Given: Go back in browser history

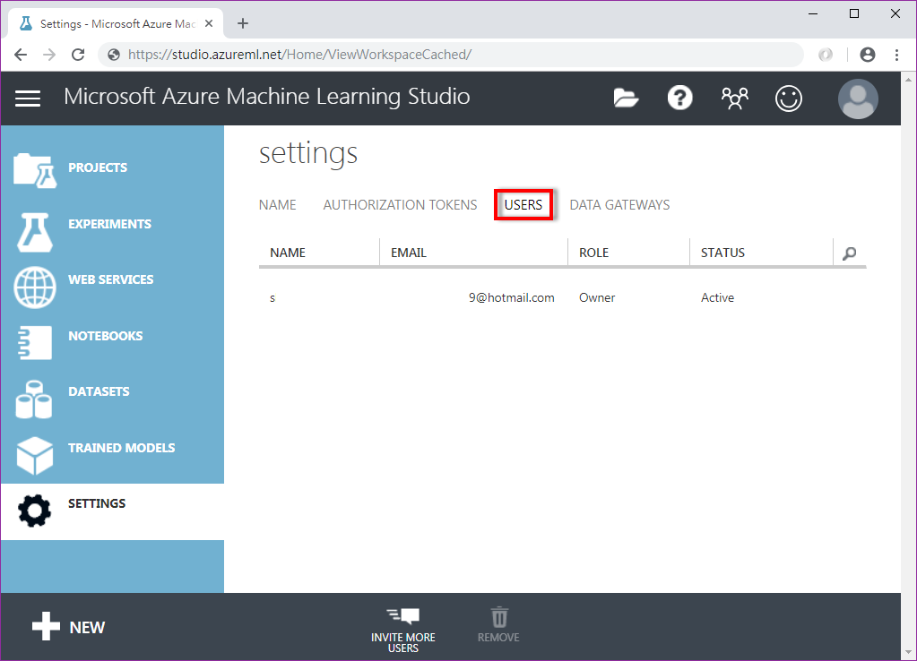Looking at the screenshot, I should tap(21, 55).
